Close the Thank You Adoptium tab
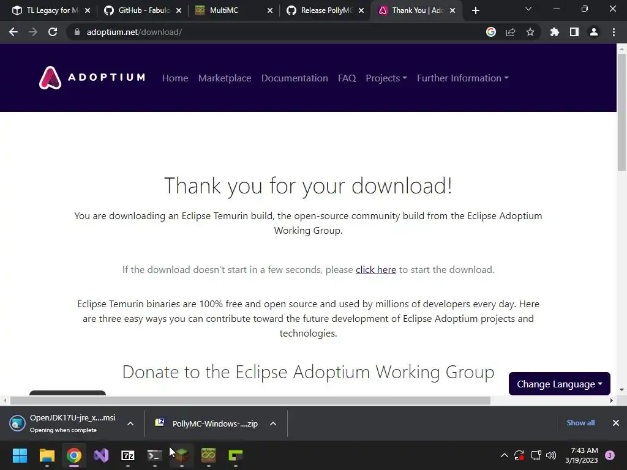Screen dimensions: 627x470 tap(452, 10)
